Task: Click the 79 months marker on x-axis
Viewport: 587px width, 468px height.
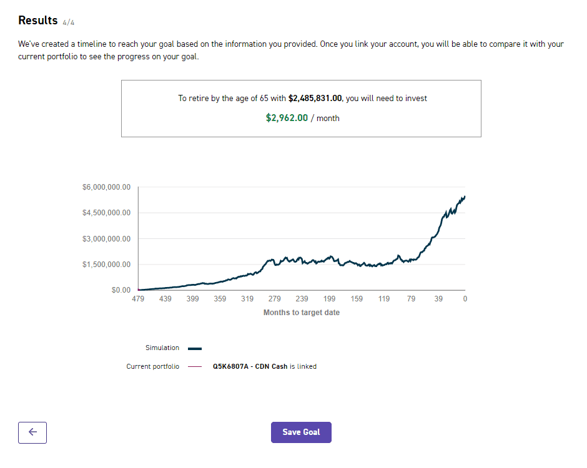Action: pos(411,300)
